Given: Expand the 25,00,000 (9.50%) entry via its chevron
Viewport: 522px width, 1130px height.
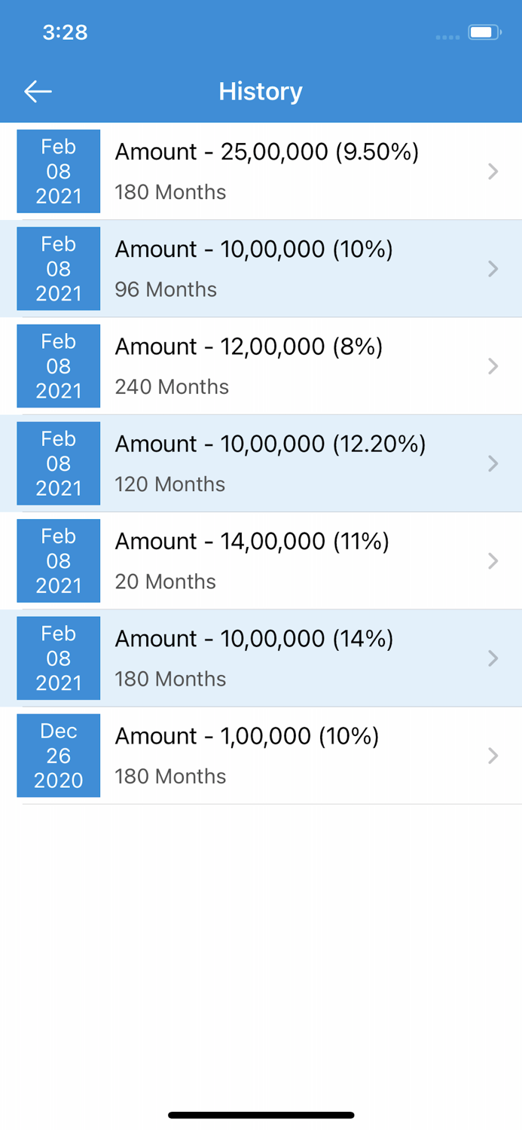Looking at the screenshot, I should [x=493, y=171].
